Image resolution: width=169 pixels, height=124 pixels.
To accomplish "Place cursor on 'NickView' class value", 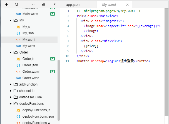I will click(111, 41).
